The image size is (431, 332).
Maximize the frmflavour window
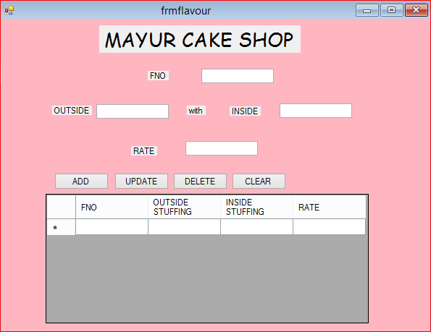click(x=392, y=10)
